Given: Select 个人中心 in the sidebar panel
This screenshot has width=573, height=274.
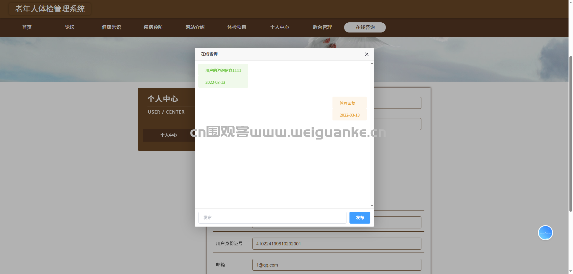Looking at the screenshot, I should 169,135.
